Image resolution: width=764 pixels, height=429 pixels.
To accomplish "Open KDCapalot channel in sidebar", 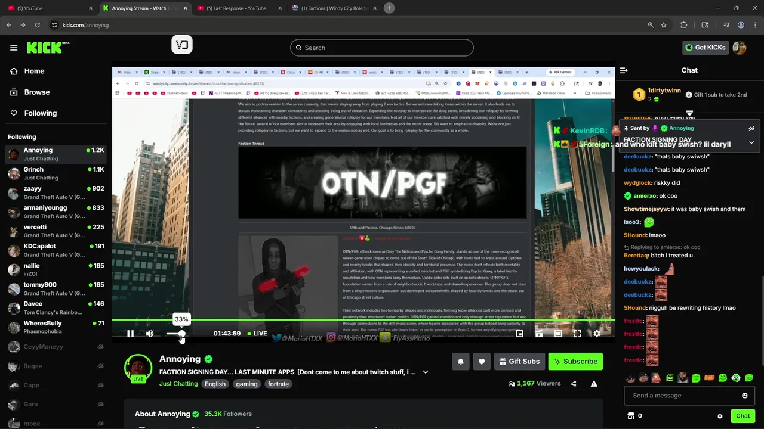I will coord(56,250).
